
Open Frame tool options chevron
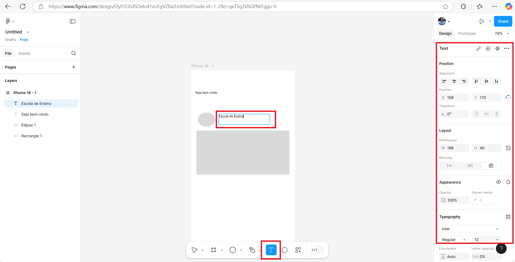coord(222,250)
